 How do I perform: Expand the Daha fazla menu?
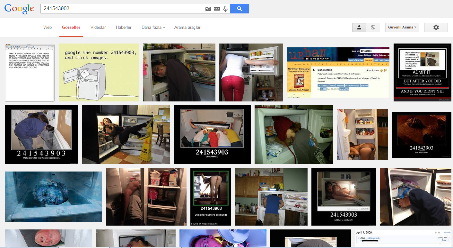tap(153, 28)
